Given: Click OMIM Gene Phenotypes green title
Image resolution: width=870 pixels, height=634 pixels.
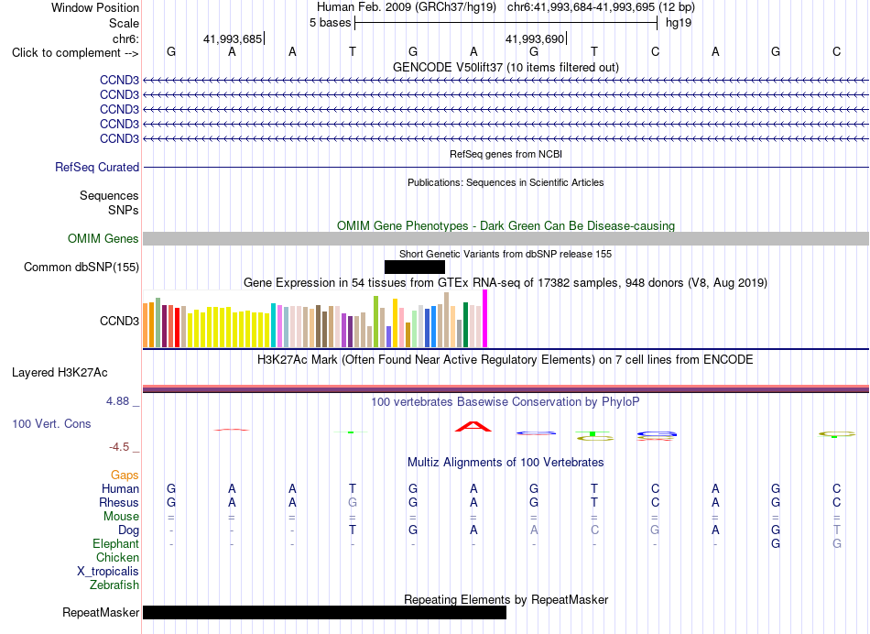Looking at the screenshot, I should [506, 226].
